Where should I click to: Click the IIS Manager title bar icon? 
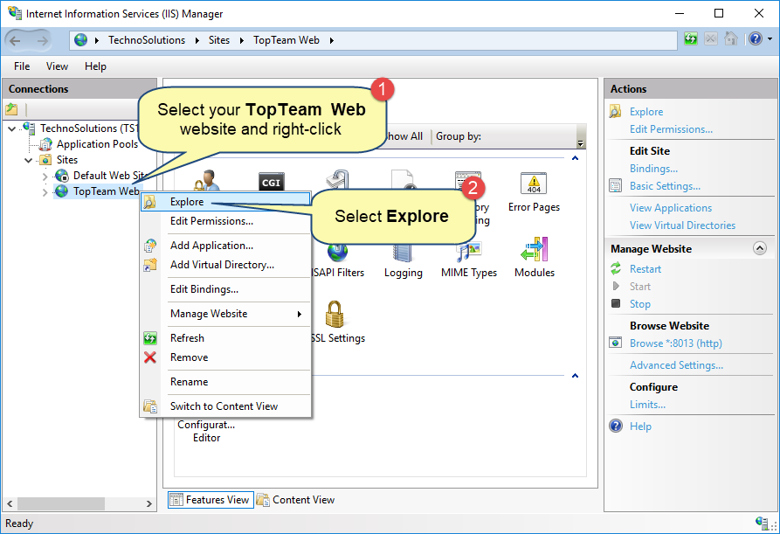[15, 13]
